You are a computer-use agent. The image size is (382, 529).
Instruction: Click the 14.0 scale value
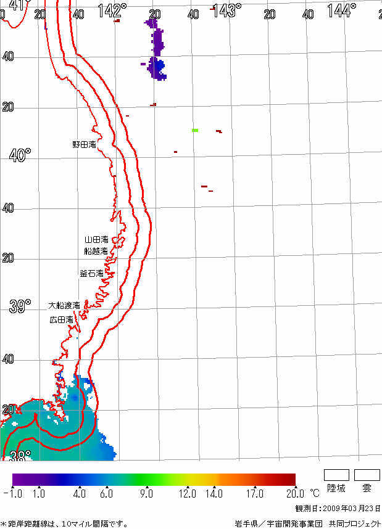tap(214, 494)
